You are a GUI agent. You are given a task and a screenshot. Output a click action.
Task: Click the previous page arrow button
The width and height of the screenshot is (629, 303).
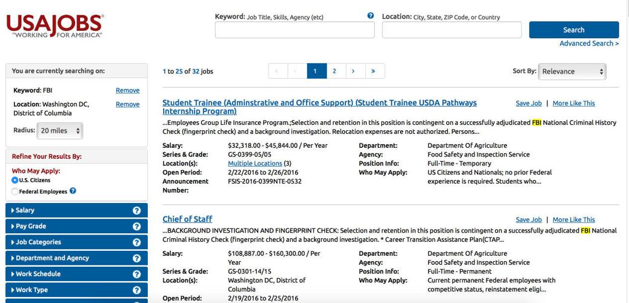(x=295, y=71)
